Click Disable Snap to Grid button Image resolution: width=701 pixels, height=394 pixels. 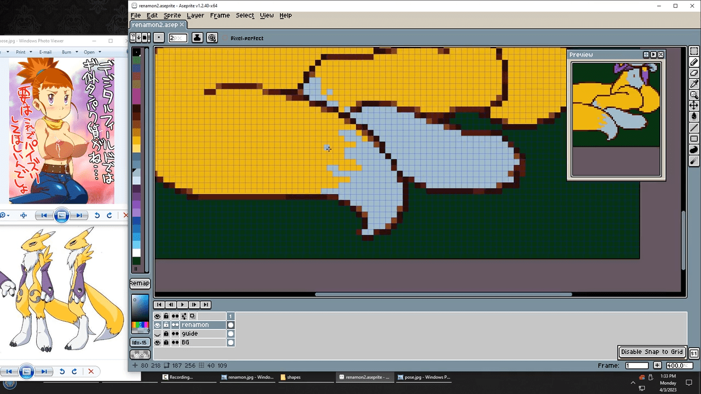(x=652, y=352)
